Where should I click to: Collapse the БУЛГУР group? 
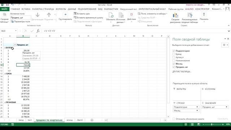pyautogui.click(x=5, y=48)
